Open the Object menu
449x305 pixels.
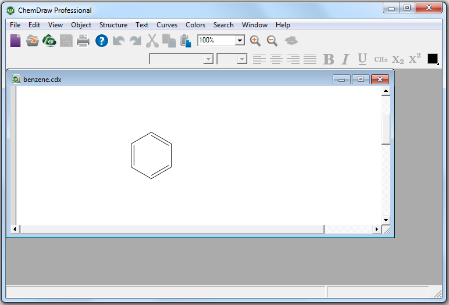(81, 25)
